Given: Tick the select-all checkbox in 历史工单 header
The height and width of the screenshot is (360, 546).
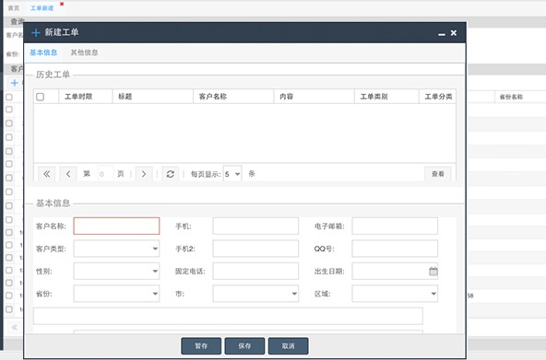Looking at the screenshot, I should pos(40,97).
